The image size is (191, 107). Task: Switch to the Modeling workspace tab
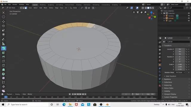click(42, 5)
